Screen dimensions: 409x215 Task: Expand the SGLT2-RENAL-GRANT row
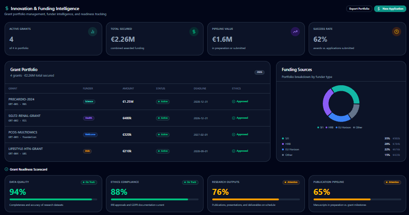point(138,118)
